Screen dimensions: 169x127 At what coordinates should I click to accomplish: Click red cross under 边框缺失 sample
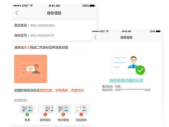45,114
